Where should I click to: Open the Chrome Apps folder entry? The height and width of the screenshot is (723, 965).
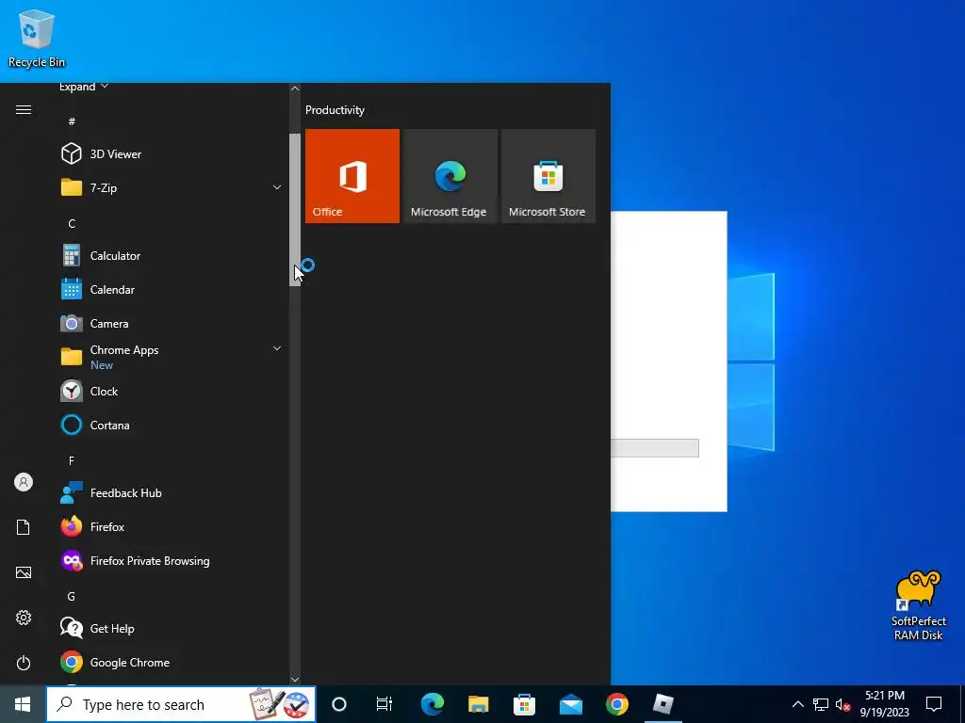click(170, 357)
